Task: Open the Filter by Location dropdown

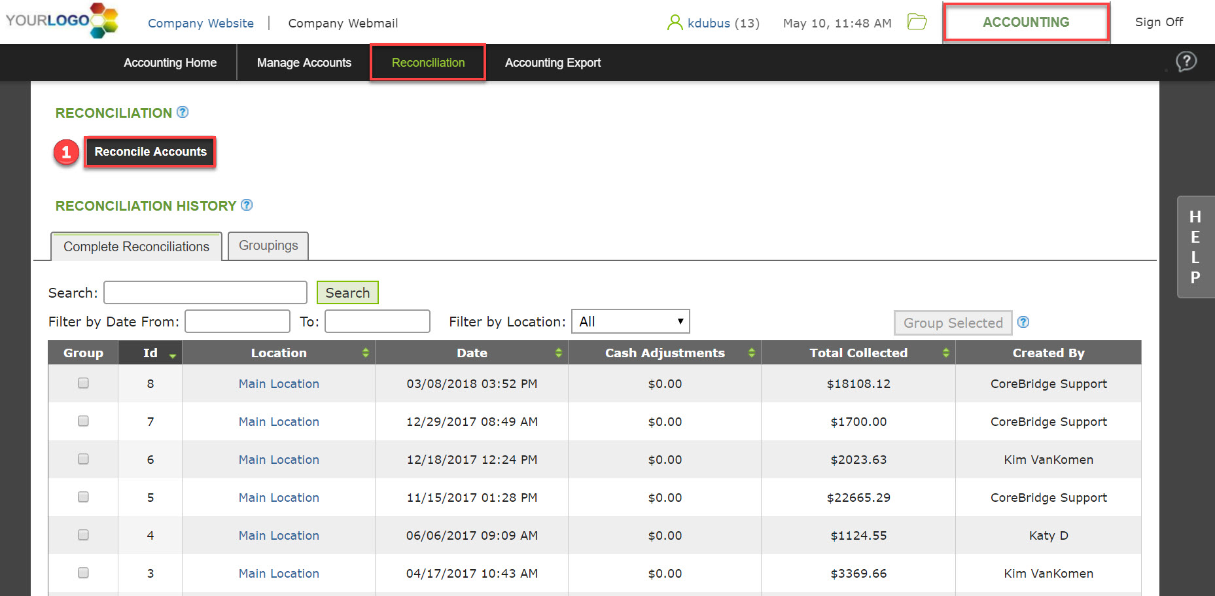Action: [631, 321]
